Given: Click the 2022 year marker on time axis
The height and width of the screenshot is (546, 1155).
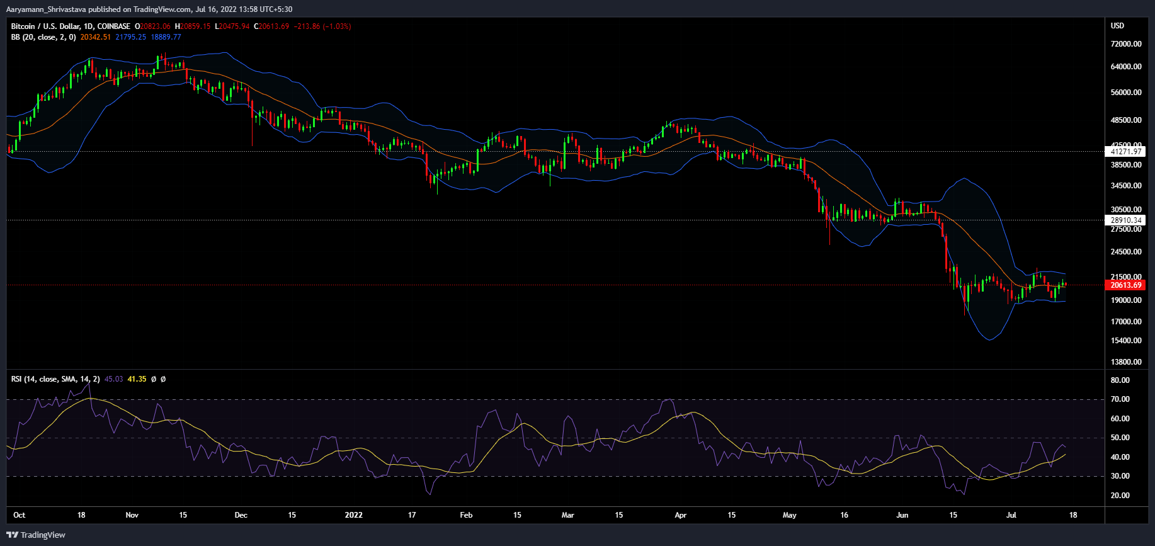Looking at the screenshot, I should [353, 515].
